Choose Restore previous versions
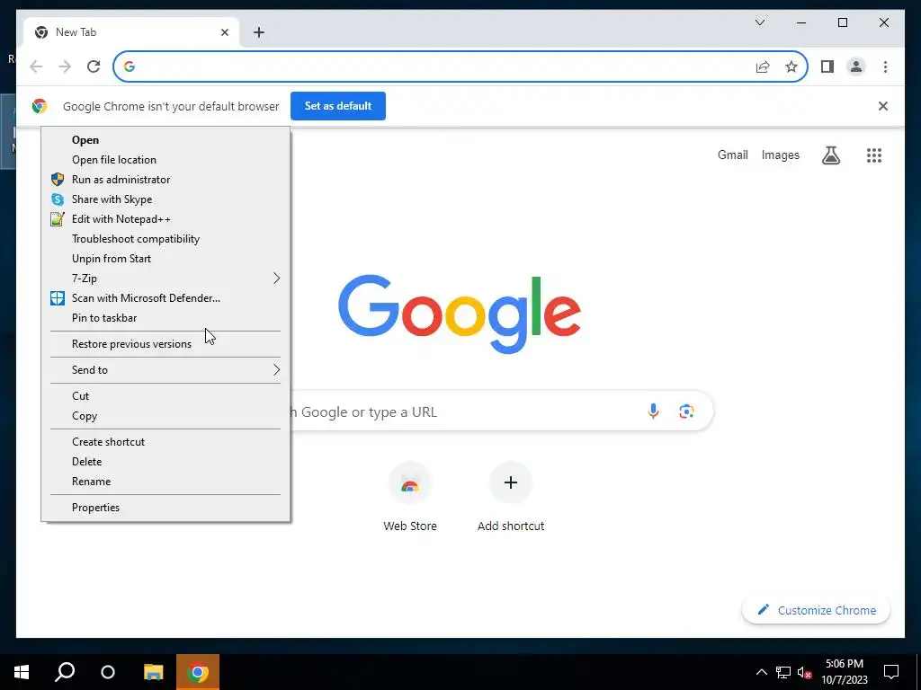The height and width of the screenshot is (690, 921). [x=165, y=344]
